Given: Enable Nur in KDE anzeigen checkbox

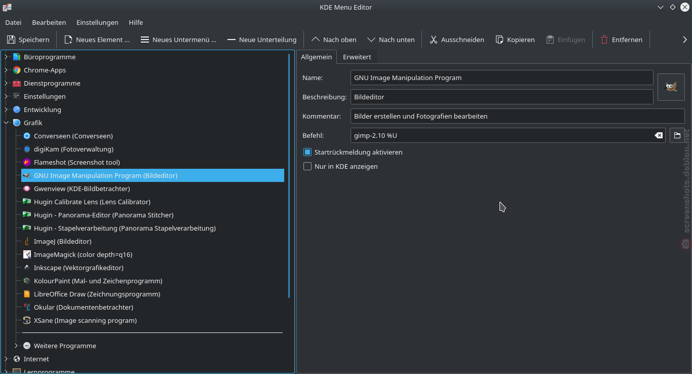Looking at the screenshot, I should click(307, 166).
